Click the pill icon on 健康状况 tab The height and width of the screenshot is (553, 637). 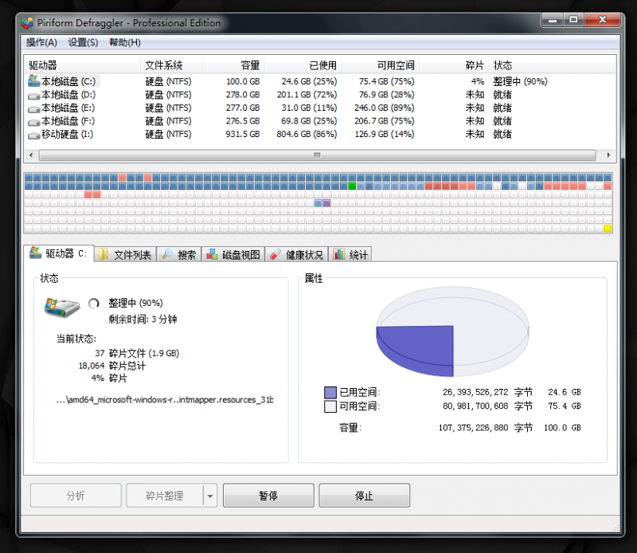point(276,254)
